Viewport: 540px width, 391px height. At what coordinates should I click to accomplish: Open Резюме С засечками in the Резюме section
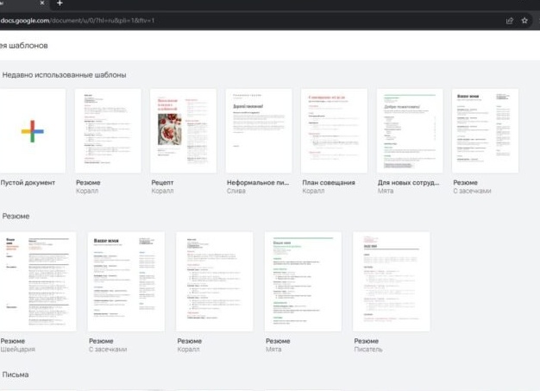(126, 281)
